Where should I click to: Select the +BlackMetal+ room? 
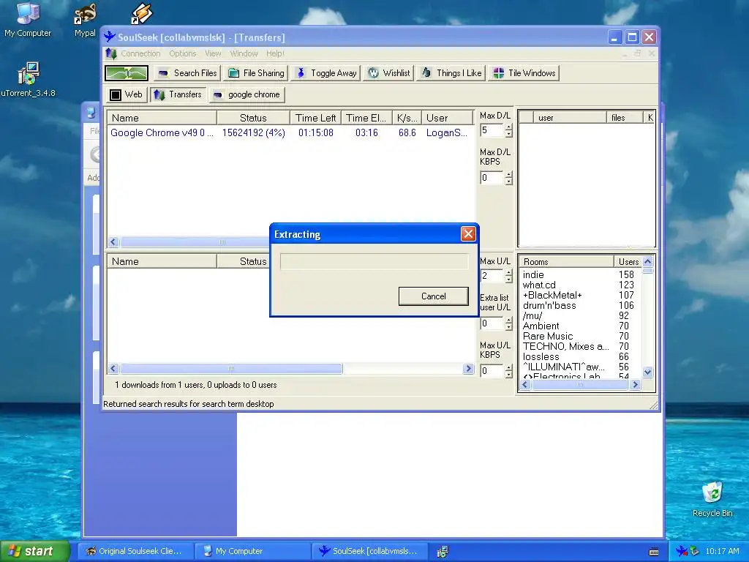[579, 296]
